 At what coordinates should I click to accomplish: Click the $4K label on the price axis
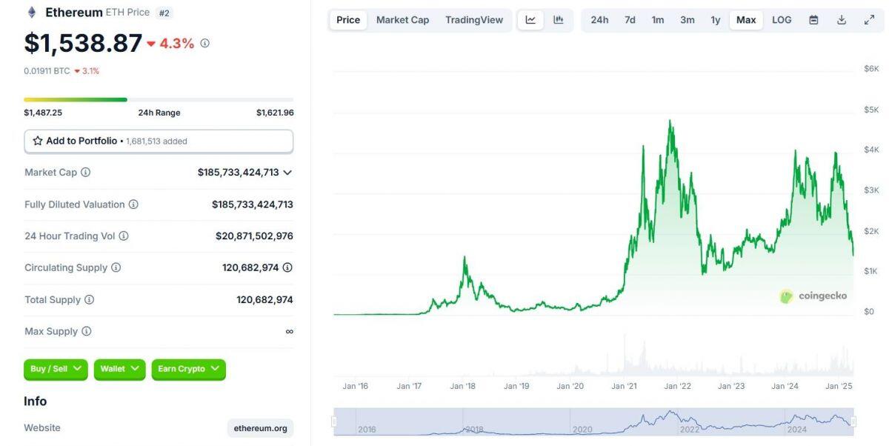871,150
